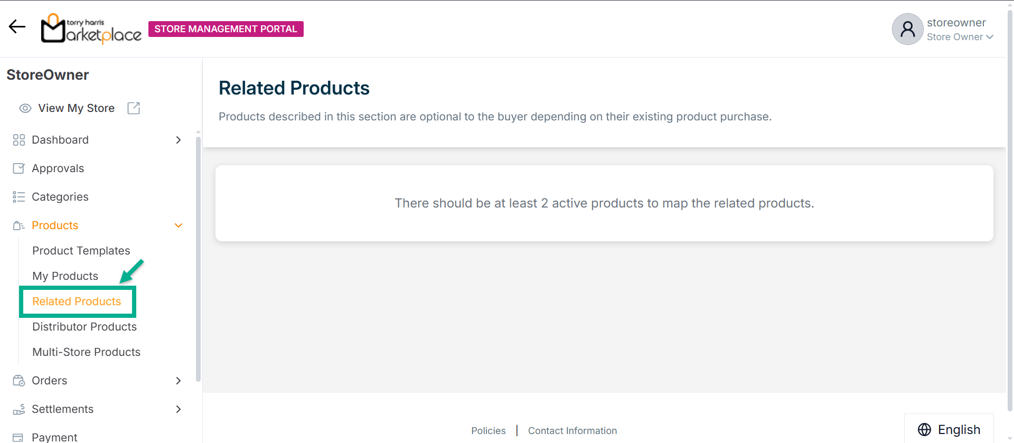
Task: Expand the Settlements submenu arrow
Action: click(x=179, y=409)
